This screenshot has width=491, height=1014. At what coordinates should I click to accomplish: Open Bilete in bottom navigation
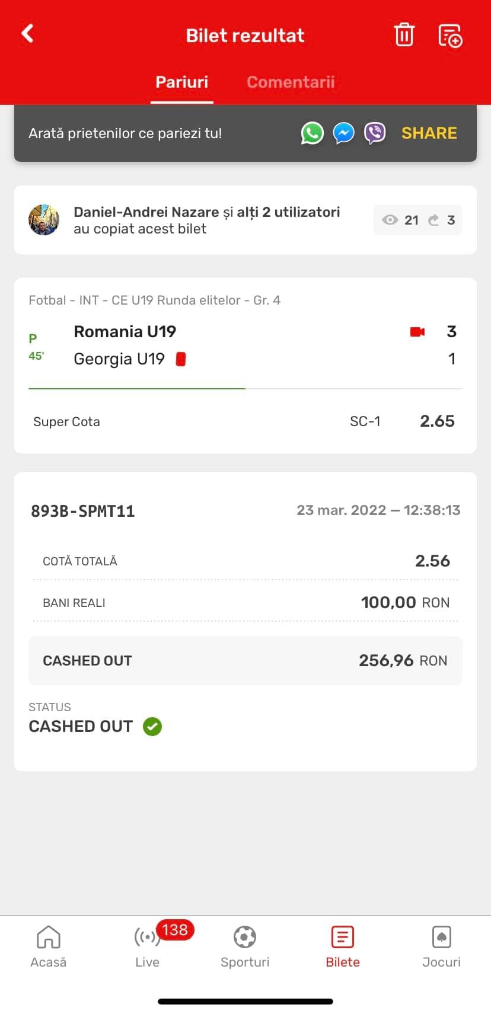coord(343,946)
